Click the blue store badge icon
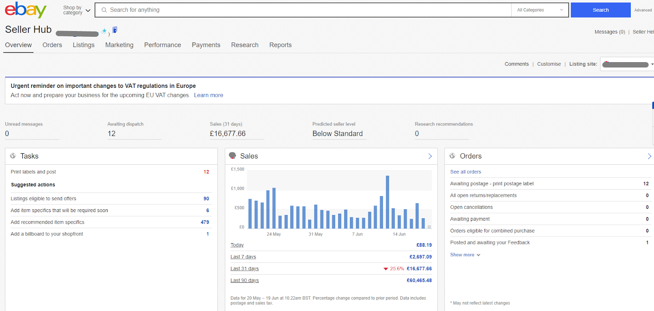The height and width of the screenshot is (311, 654). (115, 30)
